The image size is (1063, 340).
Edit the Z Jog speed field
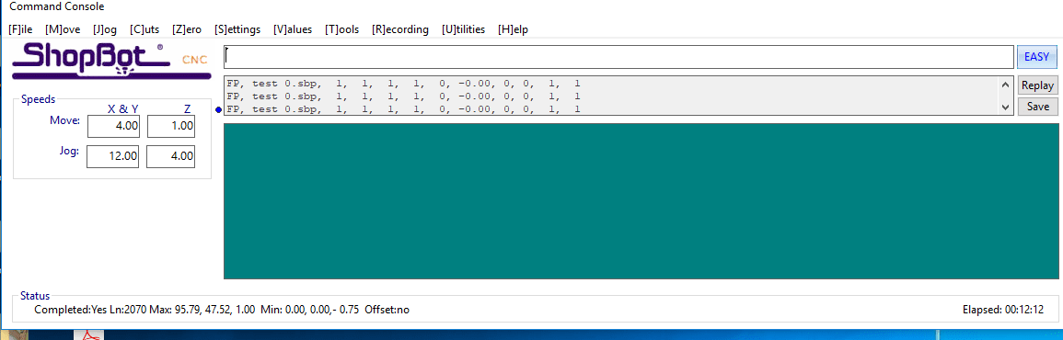click(x=171, y=156)
